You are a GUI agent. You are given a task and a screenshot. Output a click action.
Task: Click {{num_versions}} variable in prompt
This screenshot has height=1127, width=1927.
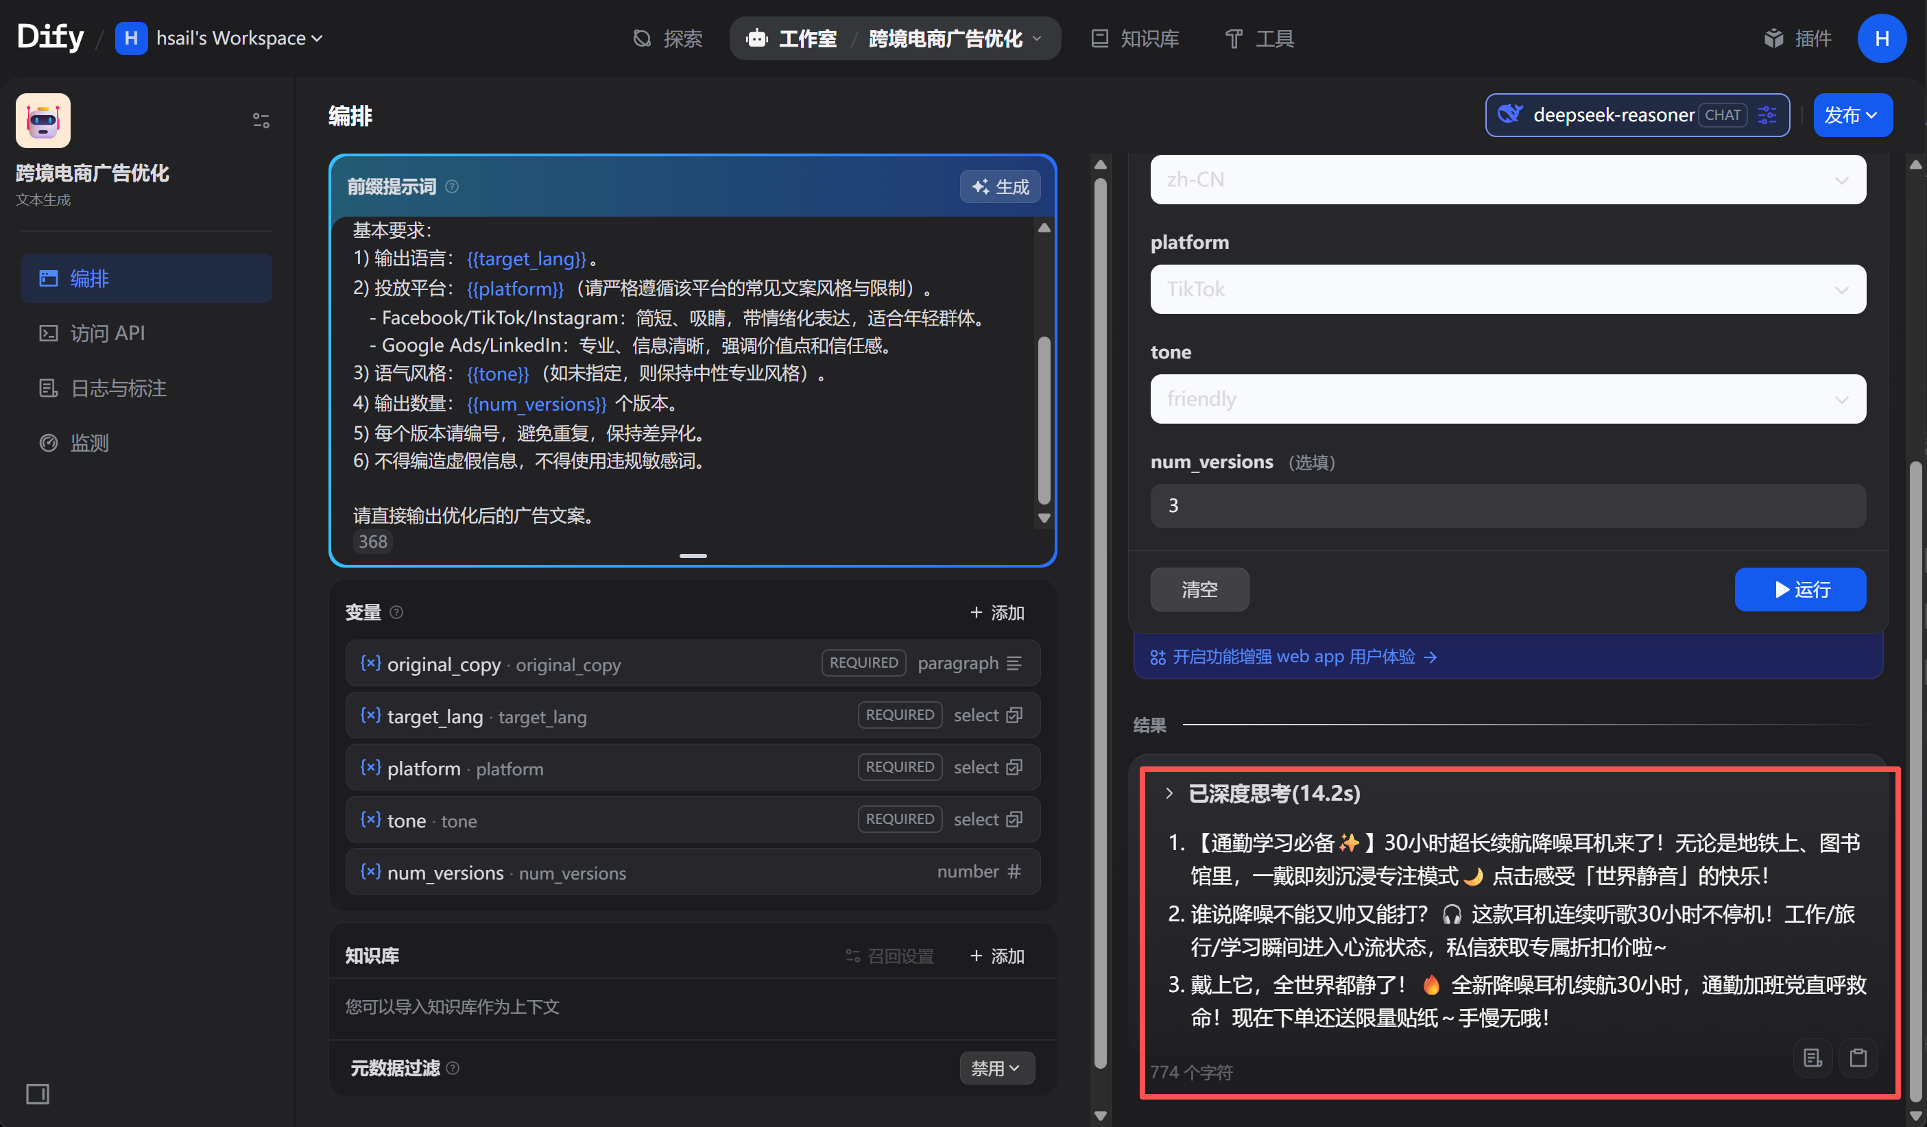pos(537,404)
